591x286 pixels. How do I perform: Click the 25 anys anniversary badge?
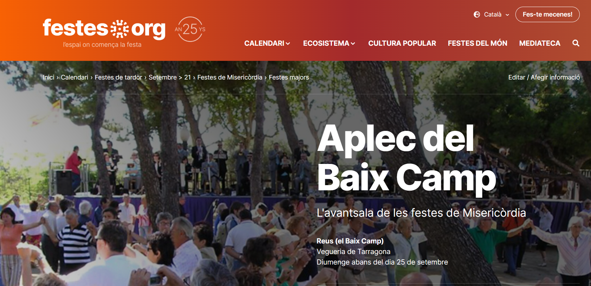(x=190, y=29)
